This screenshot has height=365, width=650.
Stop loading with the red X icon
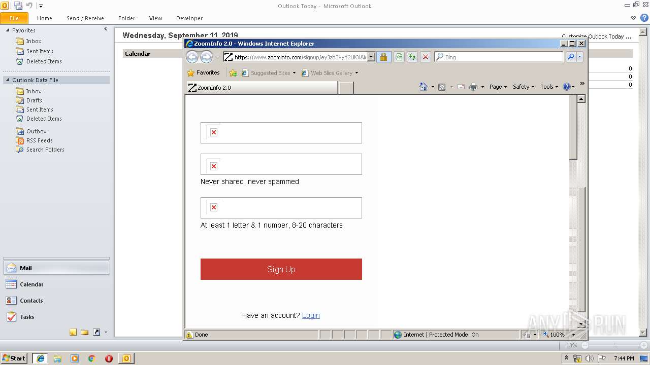(x=426, y=57)
